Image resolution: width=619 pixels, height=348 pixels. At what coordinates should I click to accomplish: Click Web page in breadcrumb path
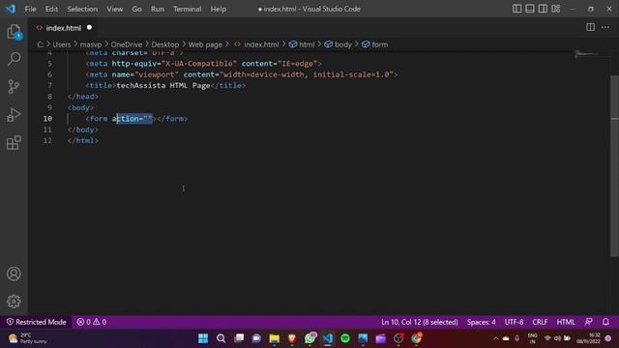(205, 44)
